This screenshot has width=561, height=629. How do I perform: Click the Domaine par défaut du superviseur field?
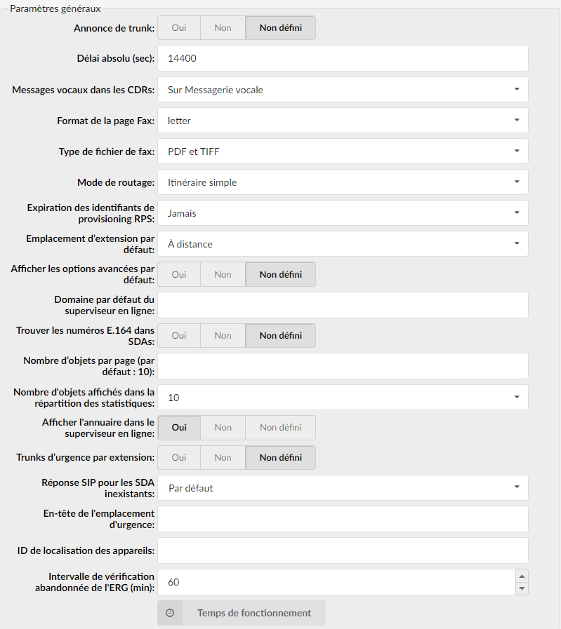coord(343,305)
